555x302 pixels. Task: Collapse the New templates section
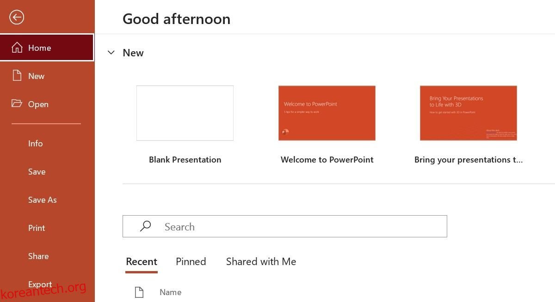click(111, 52)
